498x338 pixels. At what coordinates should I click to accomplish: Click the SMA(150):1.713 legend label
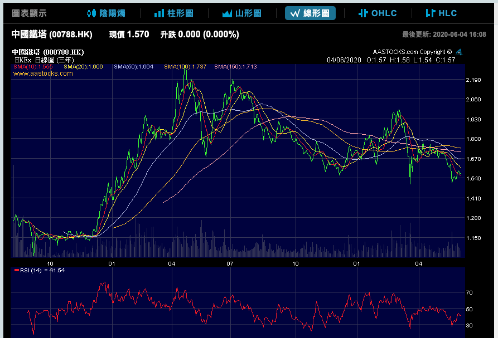(235, 67)
